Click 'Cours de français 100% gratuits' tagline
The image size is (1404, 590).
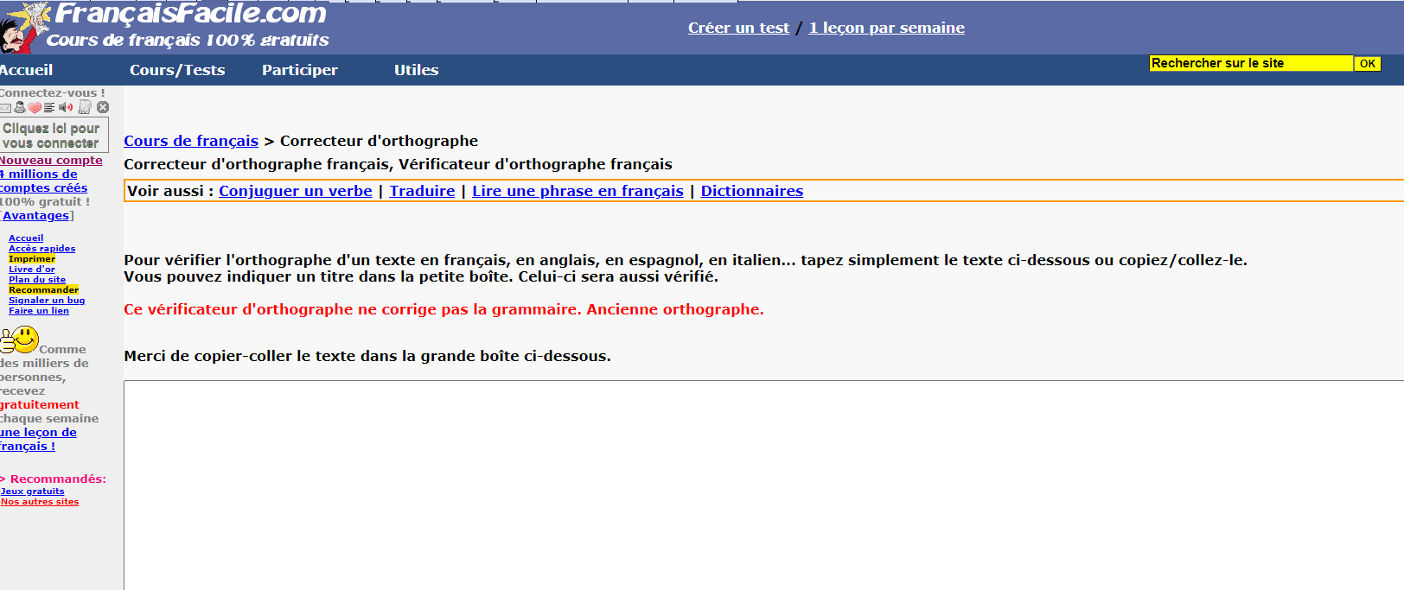click(x=188, y=40)
